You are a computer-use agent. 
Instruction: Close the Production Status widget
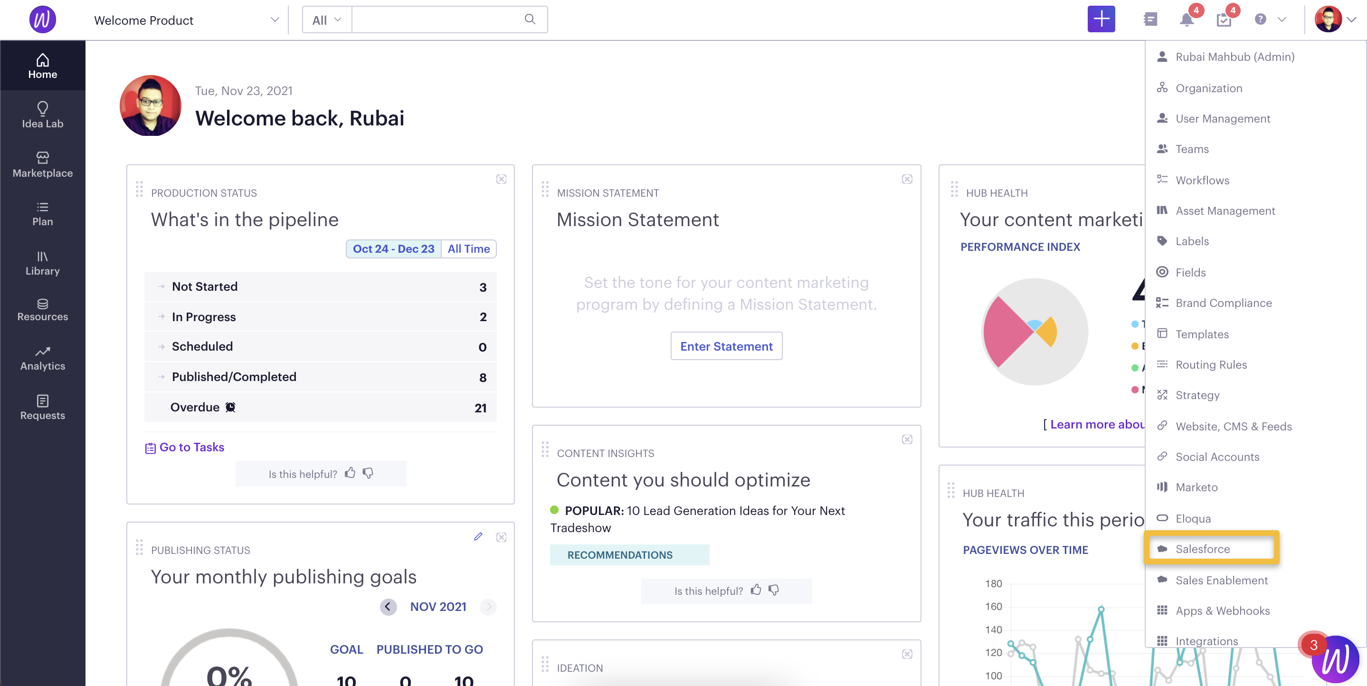tap(501, 180)
